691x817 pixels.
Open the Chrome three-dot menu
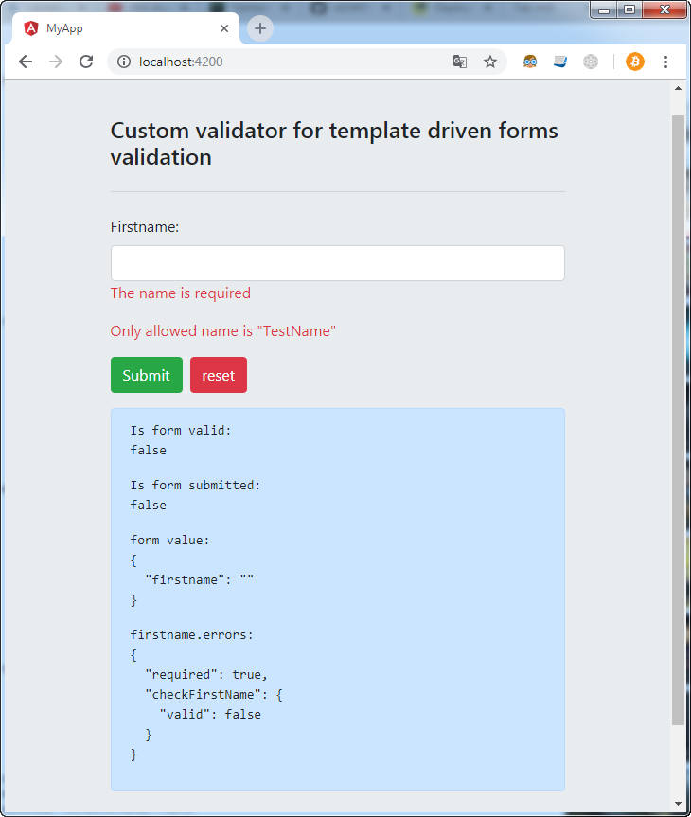tap(665, 62)
